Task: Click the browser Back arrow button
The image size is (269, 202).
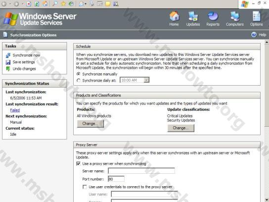Action: (x=4, y=4)
